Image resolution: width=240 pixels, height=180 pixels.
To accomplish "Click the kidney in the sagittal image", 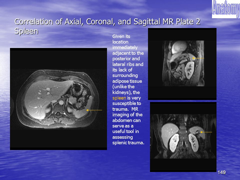I will pyautogui.click(x=189, y=70).
